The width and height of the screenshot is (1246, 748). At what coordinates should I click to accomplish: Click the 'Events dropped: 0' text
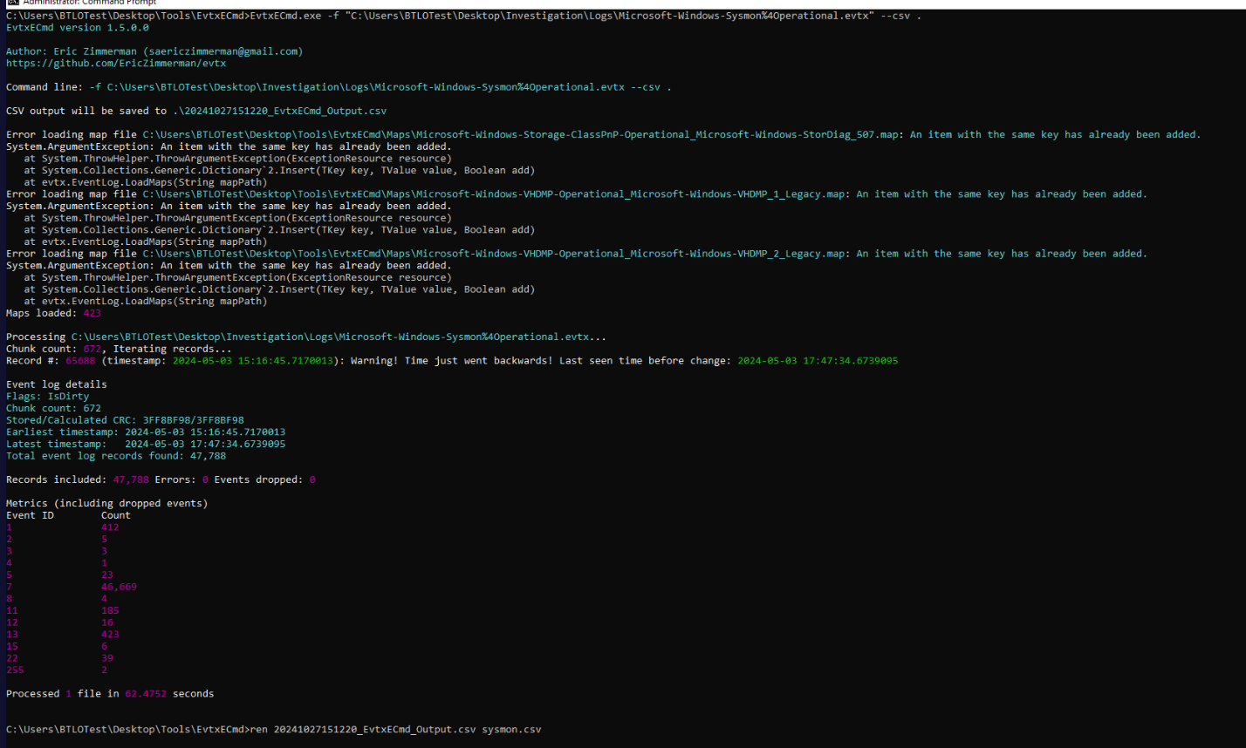point(265,479)
